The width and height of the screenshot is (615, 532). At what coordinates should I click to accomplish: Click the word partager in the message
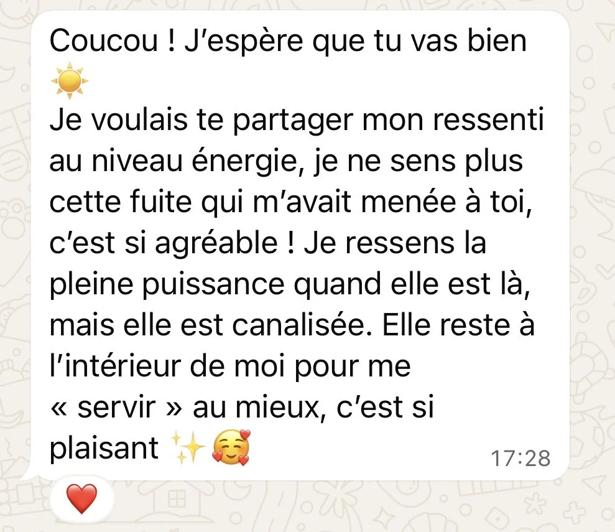pos(294,121)
